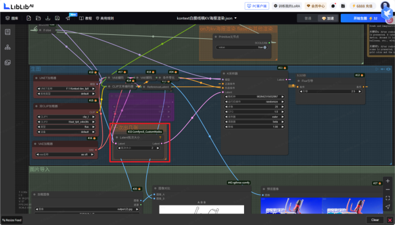Open 训练我的LoRA page
Image resolution: width=395 pixels, height=225 pixels.
(x=287, y=6)
